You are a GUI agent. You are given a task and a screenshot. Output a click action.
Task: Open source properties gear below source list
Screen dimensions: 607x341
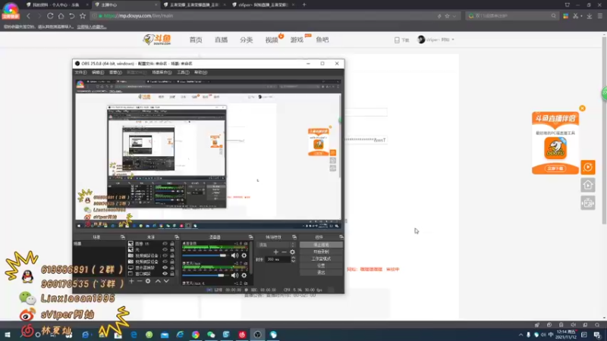148,281
